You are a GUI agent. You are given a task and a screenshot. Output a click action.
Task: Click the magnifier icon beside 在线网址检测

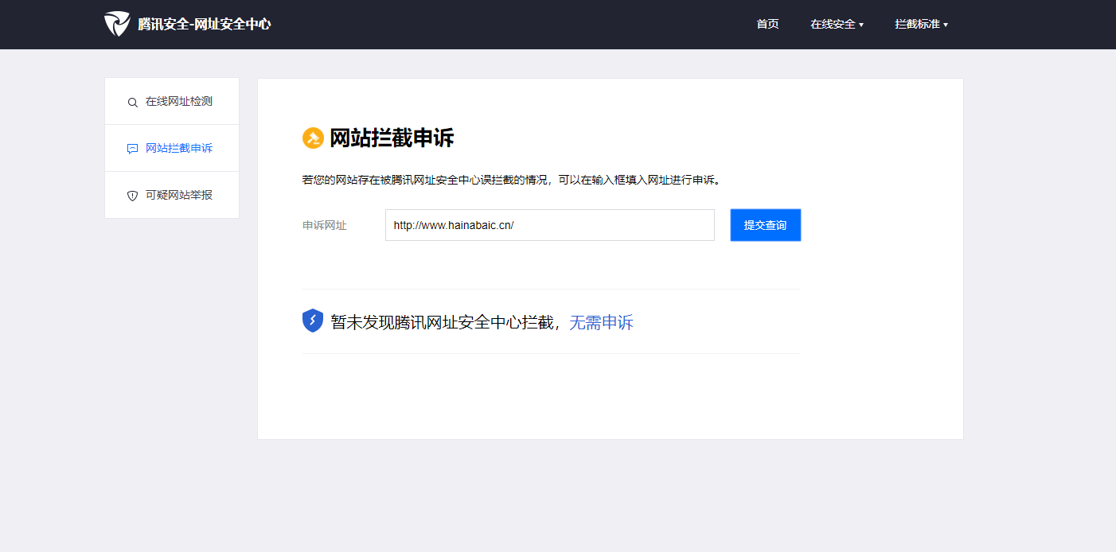(x=133, y=102)
